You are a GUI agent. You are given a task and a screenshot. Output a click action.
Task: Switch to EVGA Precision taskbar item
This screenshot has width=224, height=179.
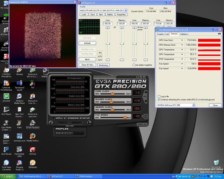click(x=88, y=176)
